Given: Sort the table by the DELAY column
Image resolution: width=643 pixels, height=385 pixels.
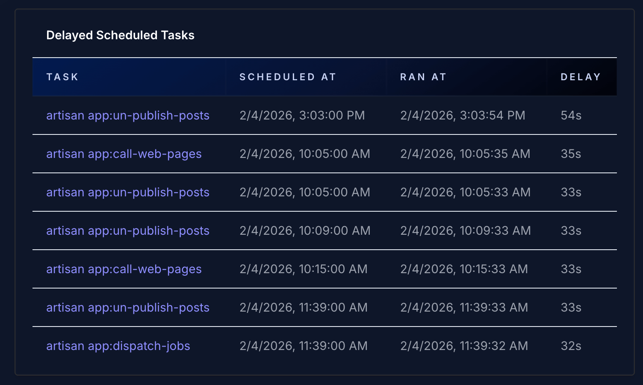Looking at the screenshot, I should pos(581,77).
